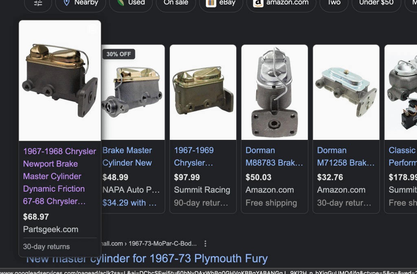The image size is (417, 274).
Task: Select the On sale filter chip
Action: (x=176, y=4)
